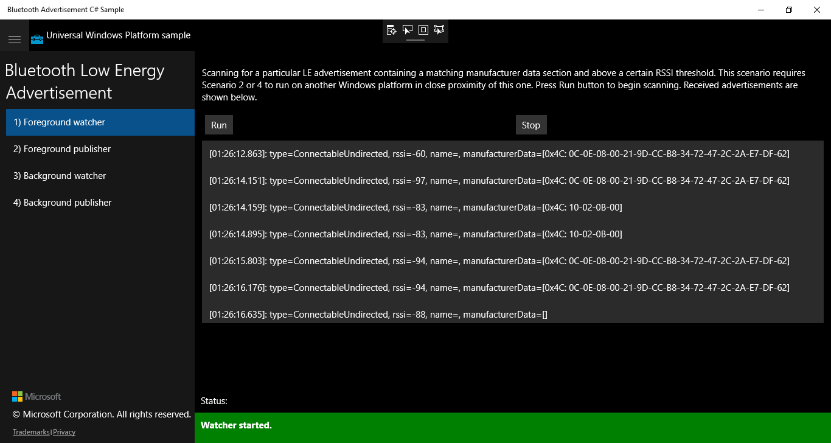Click the Go to Live Visual Tree icon
Viewport: 831px width, 443px height.
[391, 30]
